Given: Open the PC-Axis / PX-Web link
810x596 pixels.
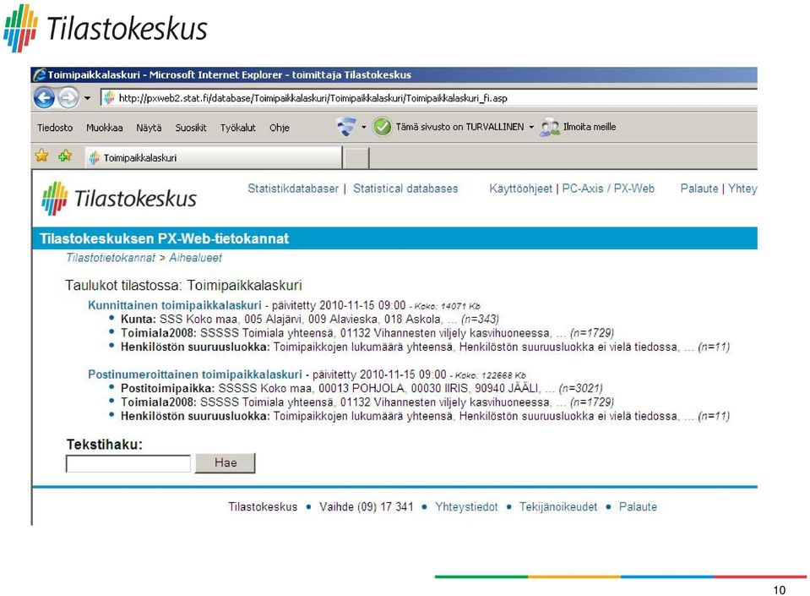Looking at the screenshot, I should tap(608, 189).
